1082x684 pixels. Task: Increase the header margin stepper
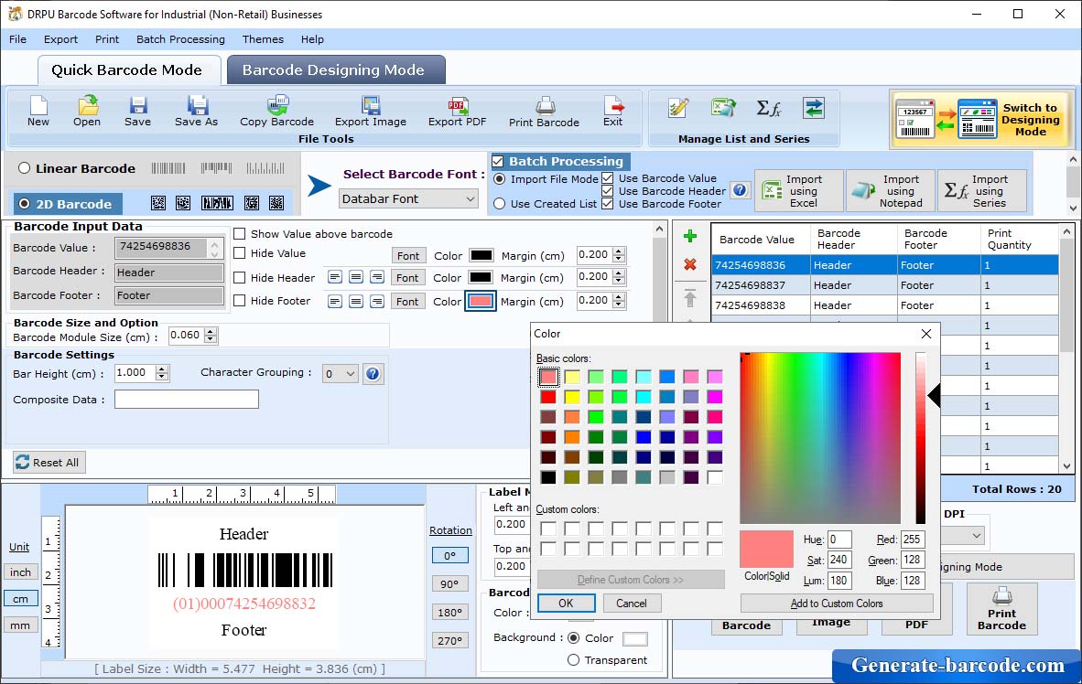[x=619, y=273]
